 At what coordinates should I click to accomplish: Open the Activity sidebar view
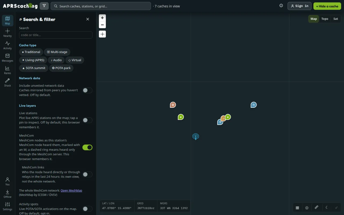pos(8,45)
